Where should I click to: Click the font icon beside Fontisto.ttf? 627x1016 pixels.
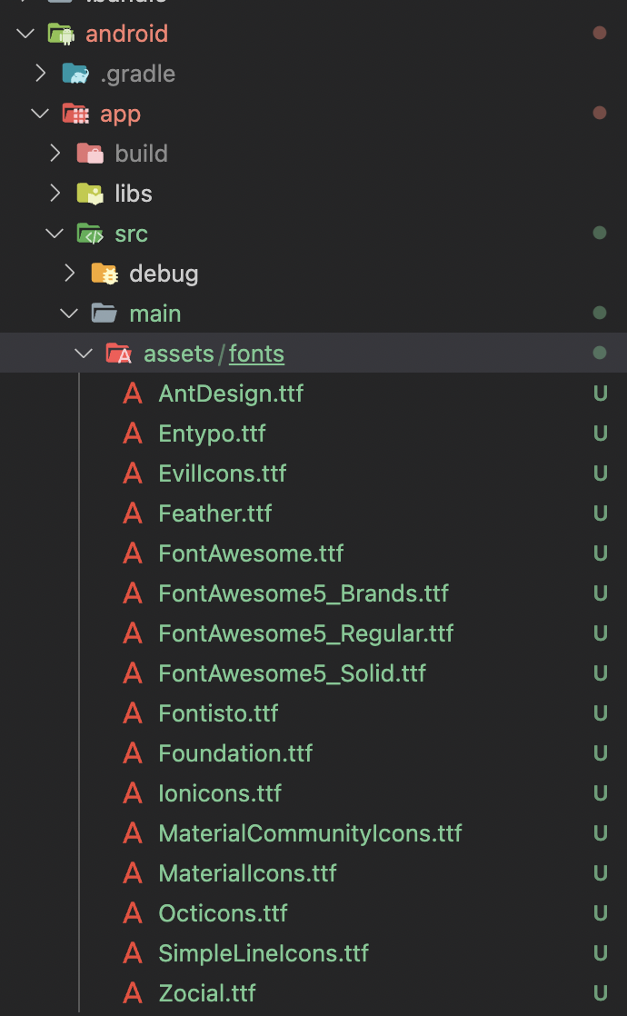(x=133, y=713)
